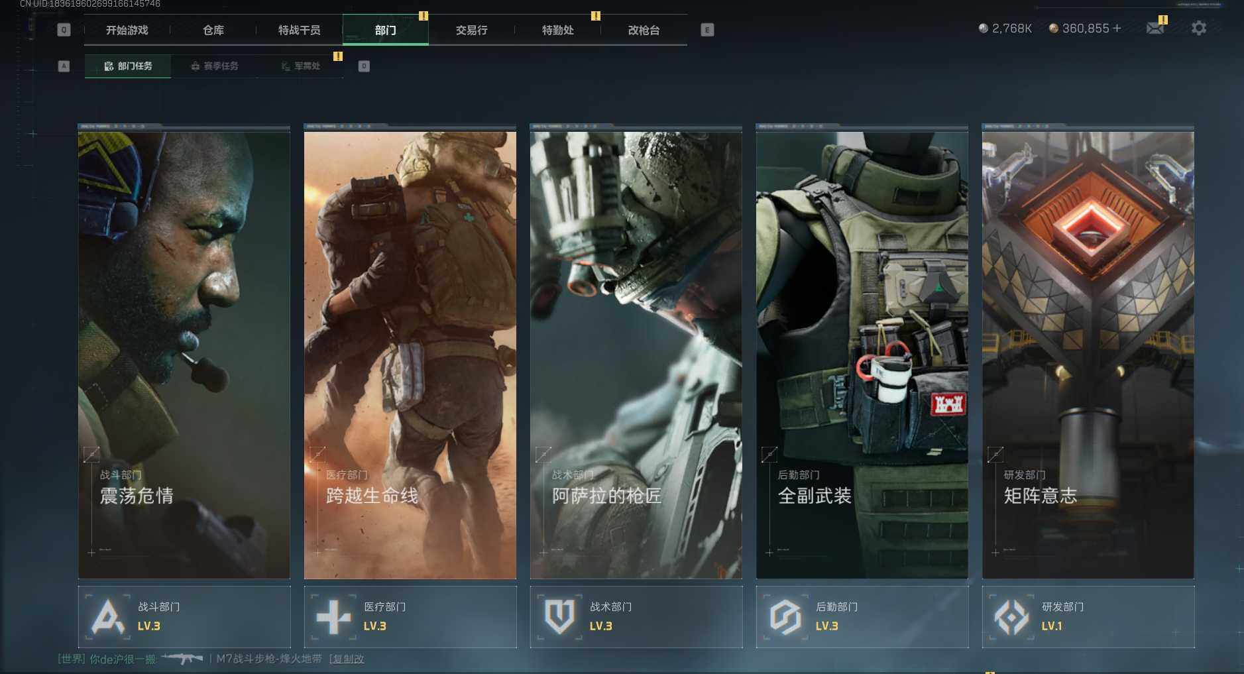Viewport: 1244px width, 674px height.
Task: Select the 部门 main tab
Action: point(386,30)
